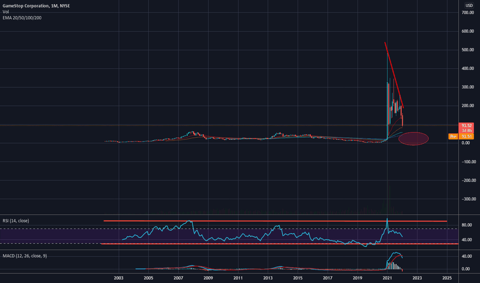Click the 700.00 price axis label
The image size is (480, 283).
468,12
